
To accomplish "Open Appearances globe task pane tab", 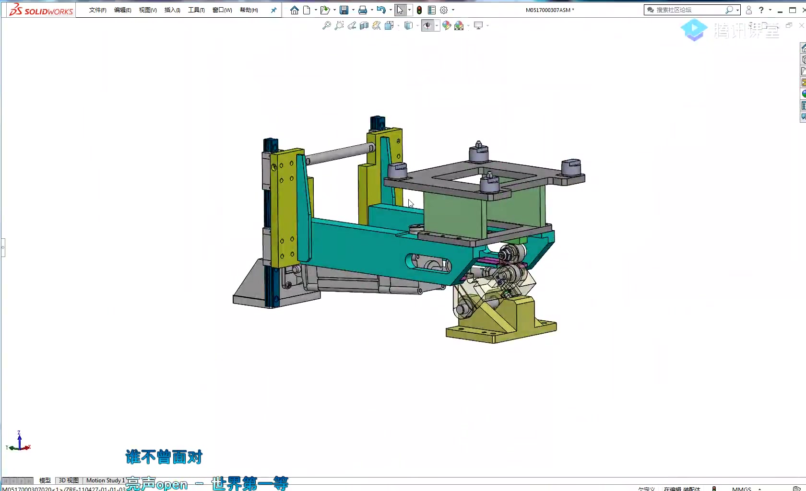I will pos(803,94).
